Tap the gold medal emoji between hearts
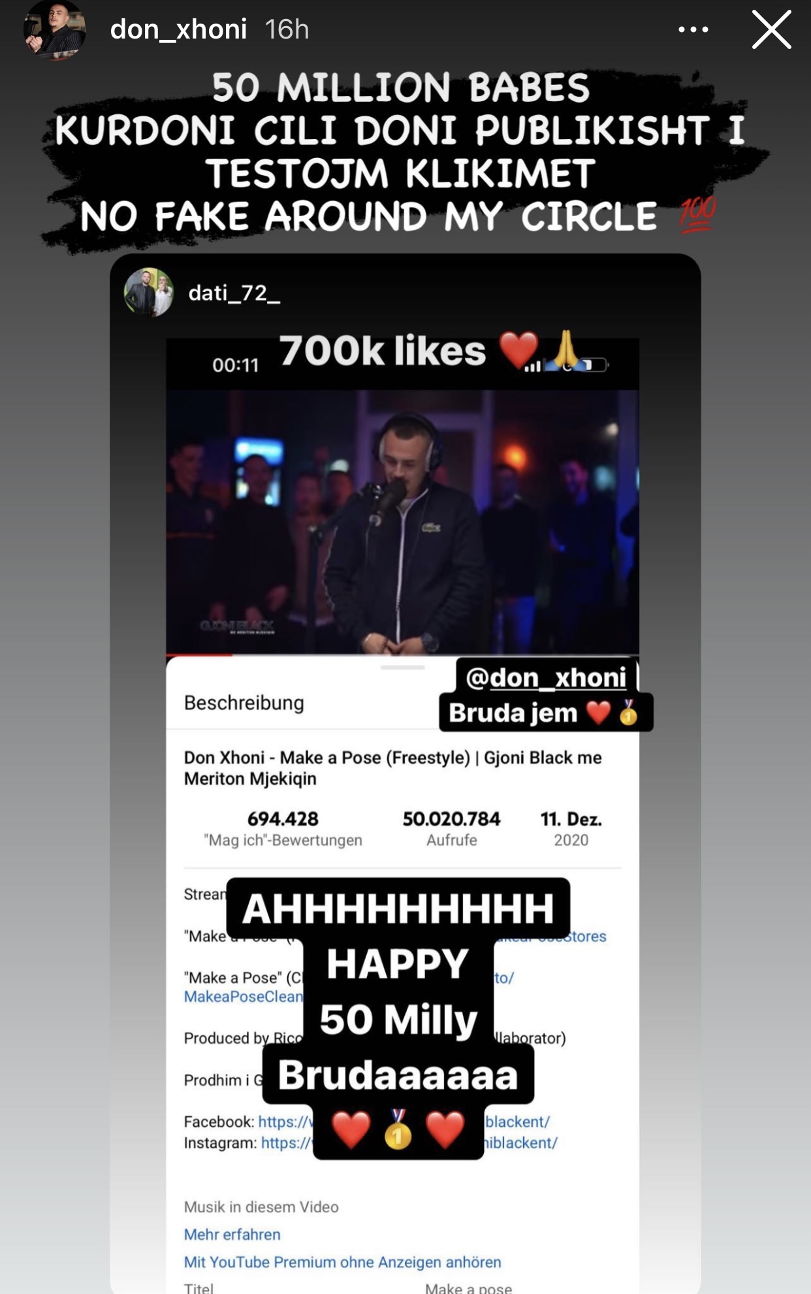811x1294 pixels. pyautogui.click(x=398, y=1129)
